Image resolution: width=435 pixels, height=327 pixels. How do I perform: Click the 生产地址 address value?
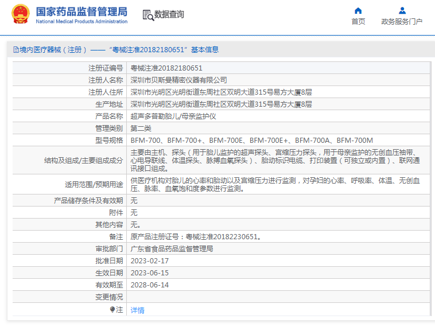[x=221, y=104]
